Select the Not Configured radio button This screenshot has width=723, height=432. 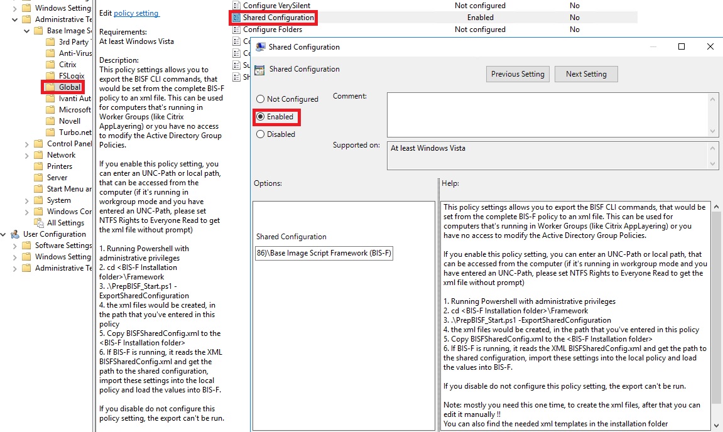click(x=261, y=99)
